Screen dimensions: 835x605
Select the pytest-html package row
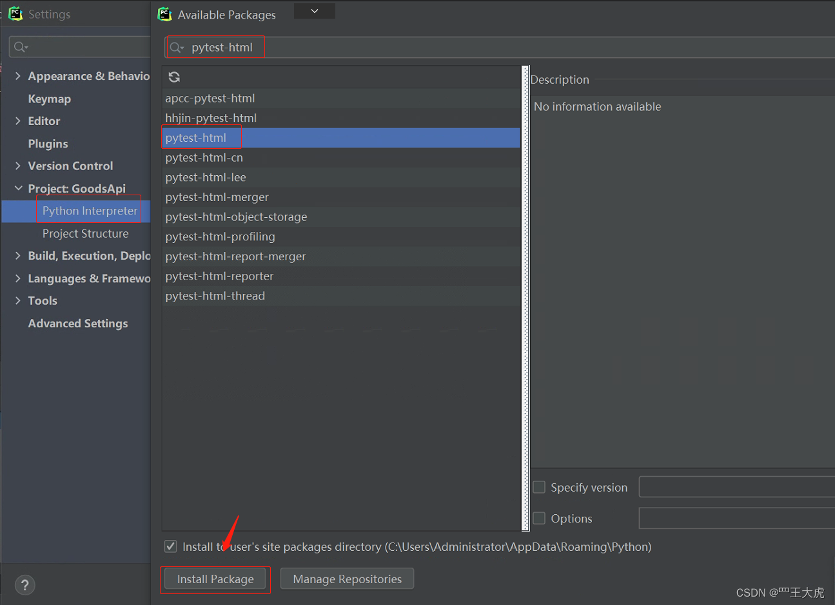point(340,138)
